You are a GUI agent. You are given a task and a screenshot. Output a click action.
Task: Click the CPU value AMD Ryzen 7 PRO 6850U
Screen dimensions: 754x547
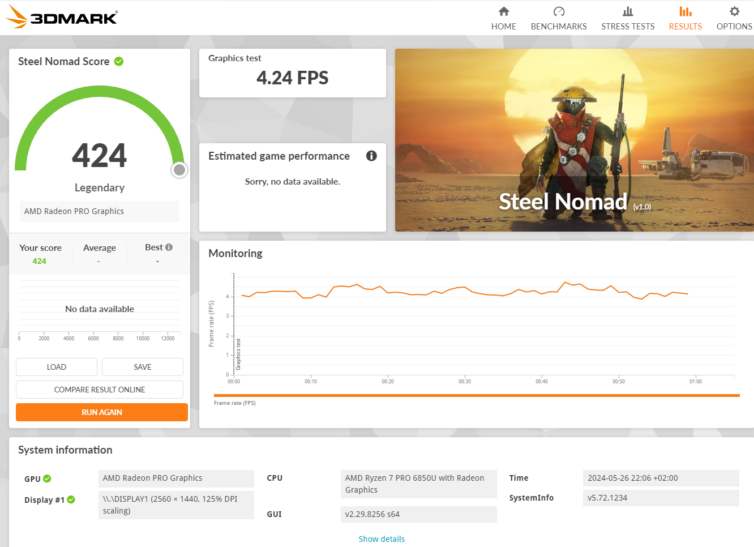click(x=418, y=484)
